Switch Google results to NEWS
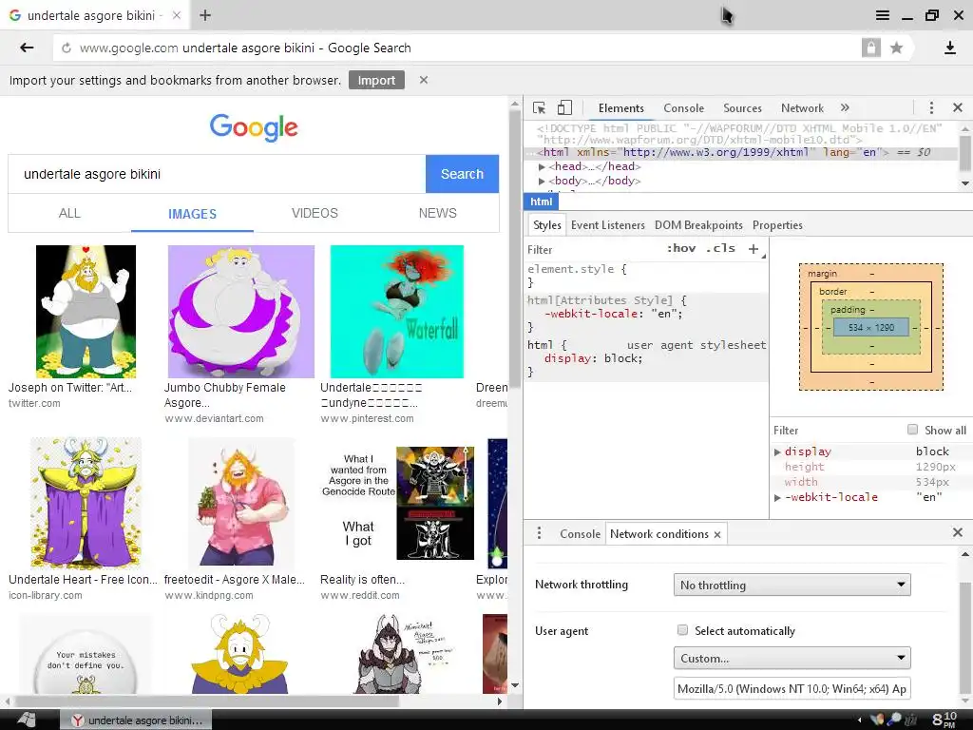Screen dimensions: 973x730 coord(437,214)
